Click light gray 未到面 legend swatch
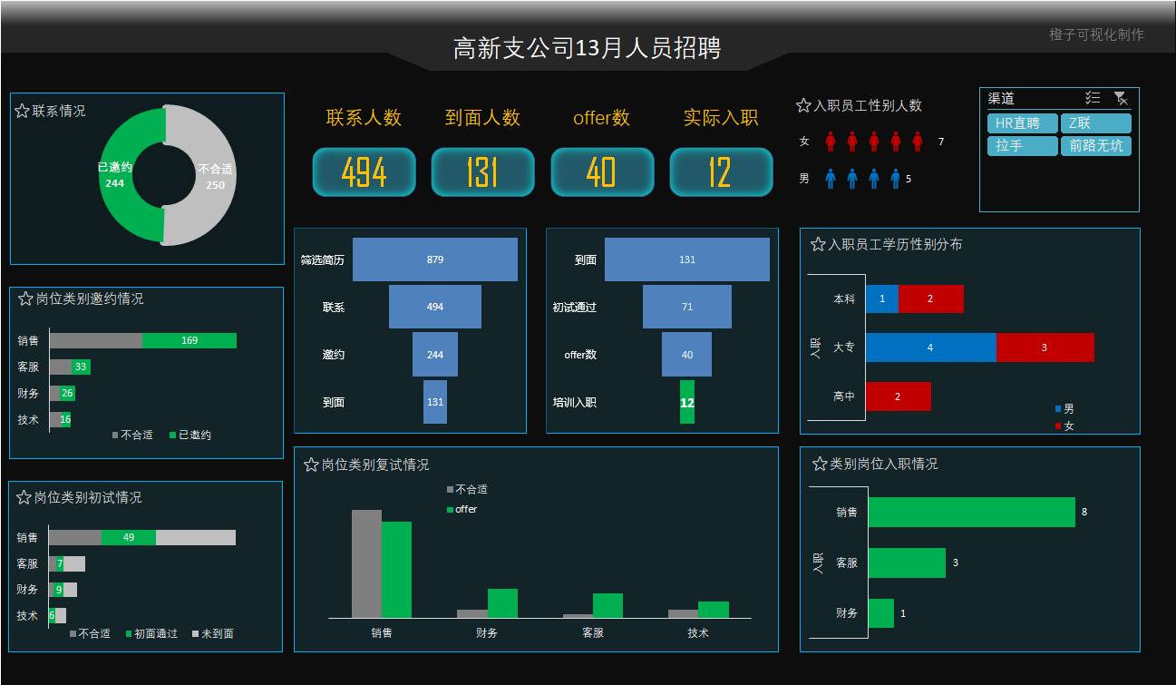1176x685 pixels. click(195, 634)
